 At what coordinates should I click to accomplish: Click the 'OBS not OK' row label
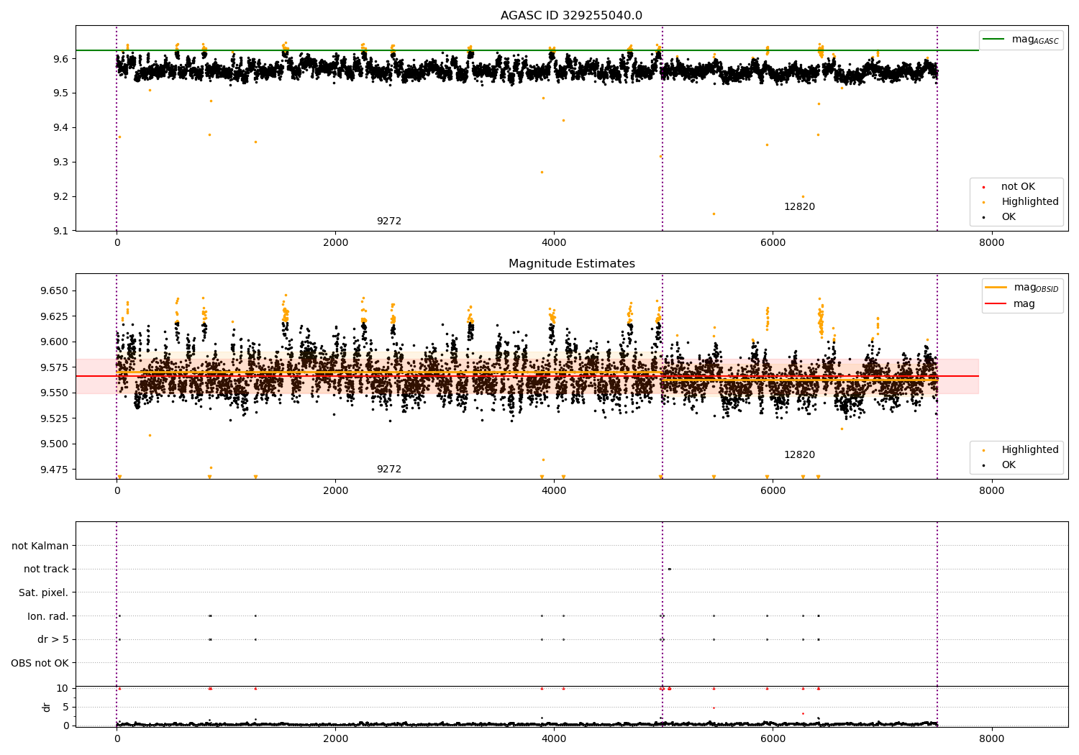40,663
